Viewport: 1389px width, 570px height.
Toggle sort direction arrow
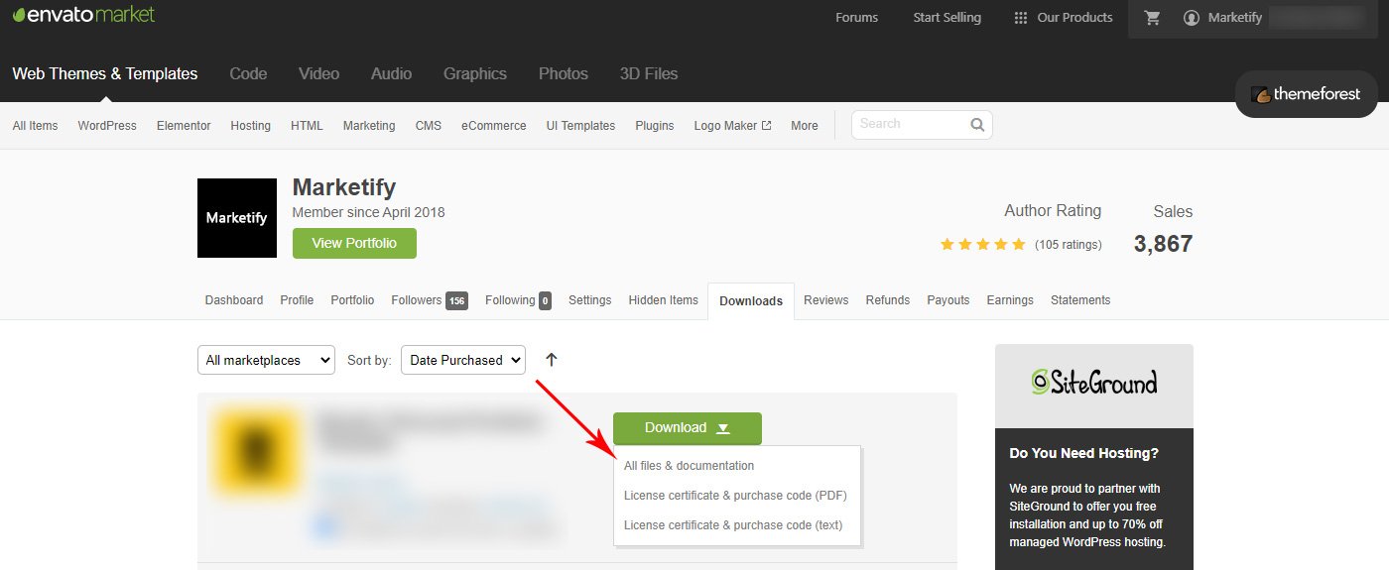point(552,360)
